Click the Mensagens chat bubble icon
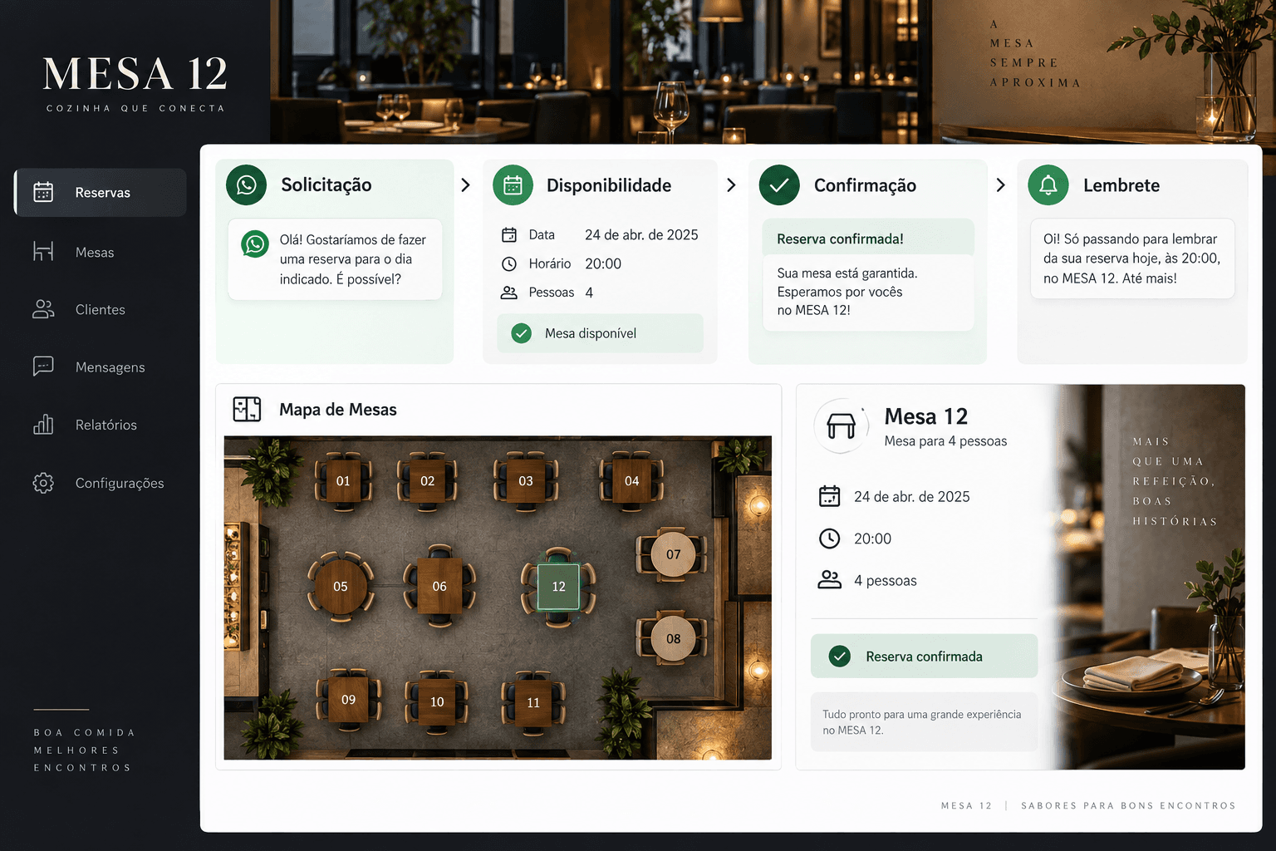The height and width of the screenshot is (851, 1276). (x=43, y=366)
